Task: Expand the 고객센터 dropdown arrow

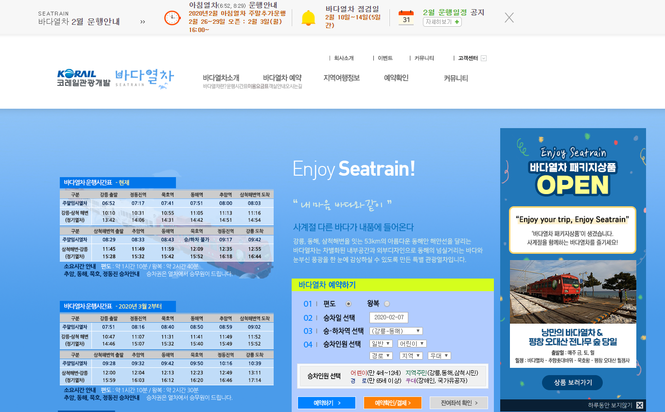Action: (484, 58)
